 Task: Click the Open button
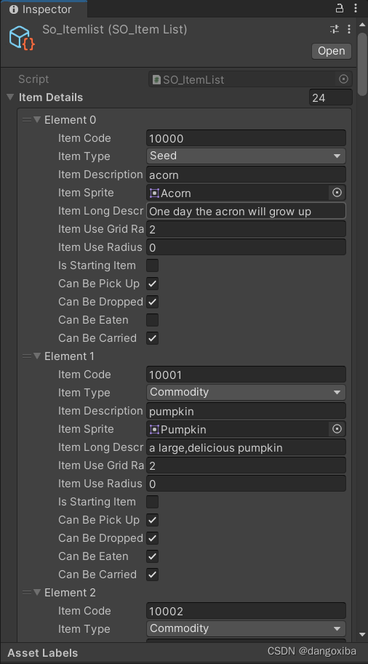click(x=332, y=51)
